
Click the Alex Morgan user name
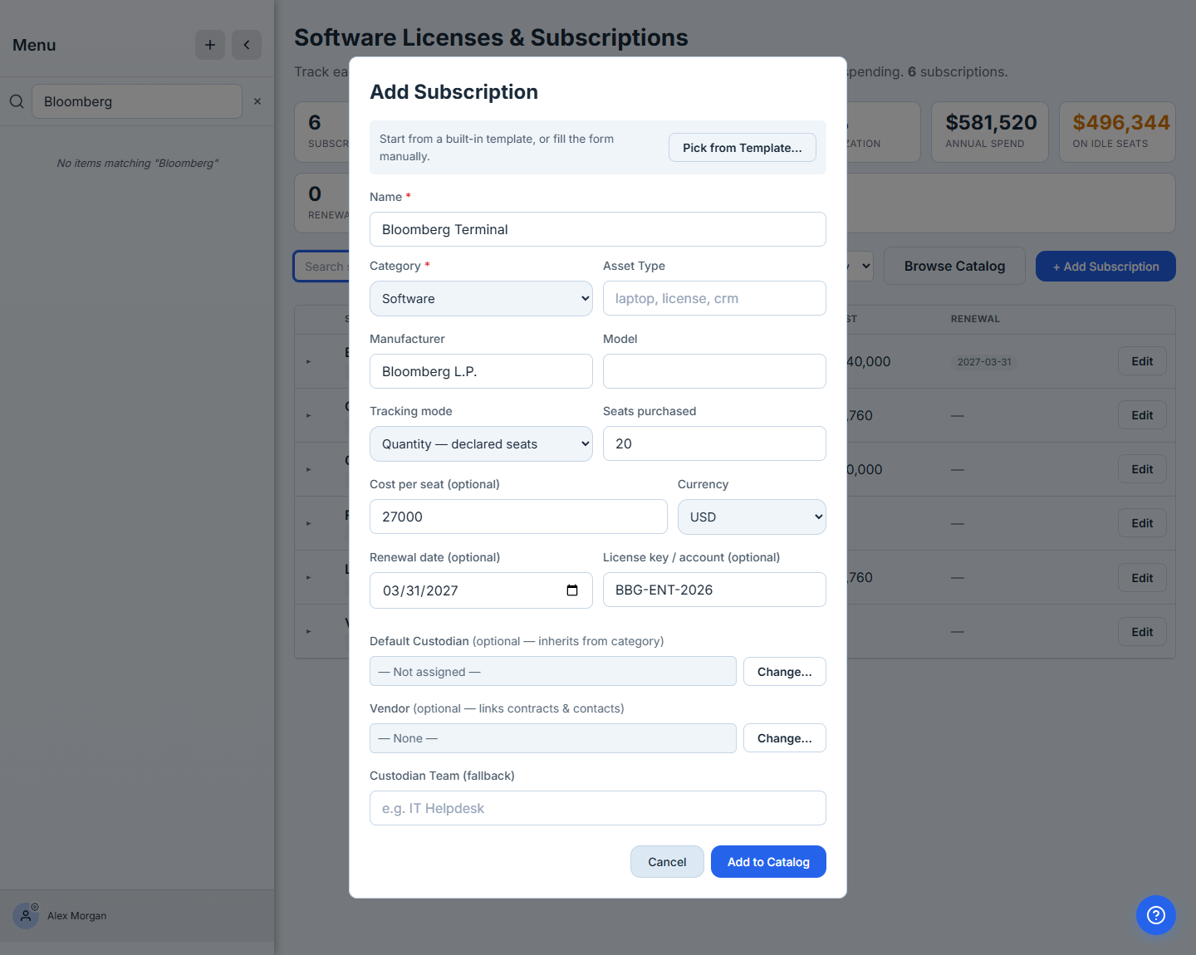pyautogui.click(x=77, y=915)
